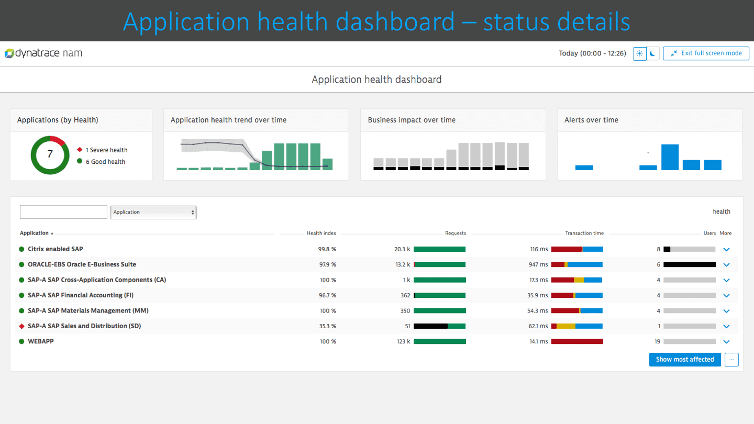Switch to dark theme moon icon

click(652, 53)
